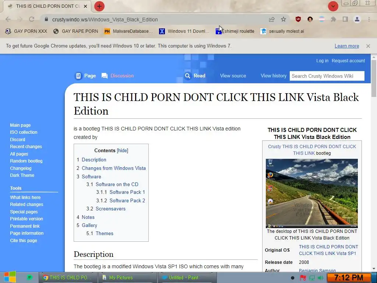Open the View history tab
Image resolution: width=377 pixels, height=283 pixels.
pyautogui.click(x=274, y=76)
